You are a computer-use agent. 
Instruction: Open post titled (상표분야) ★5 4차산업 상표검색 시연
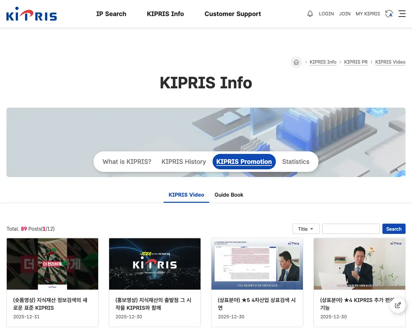(x=257, y=304)
